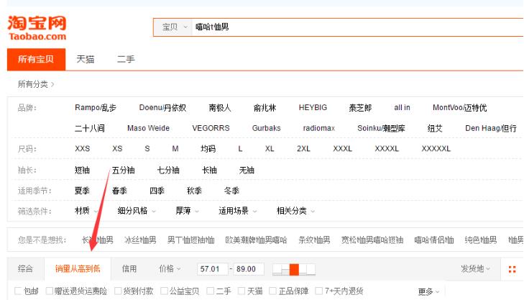
Task: Expand 更多 filter options
Action: 428,291
